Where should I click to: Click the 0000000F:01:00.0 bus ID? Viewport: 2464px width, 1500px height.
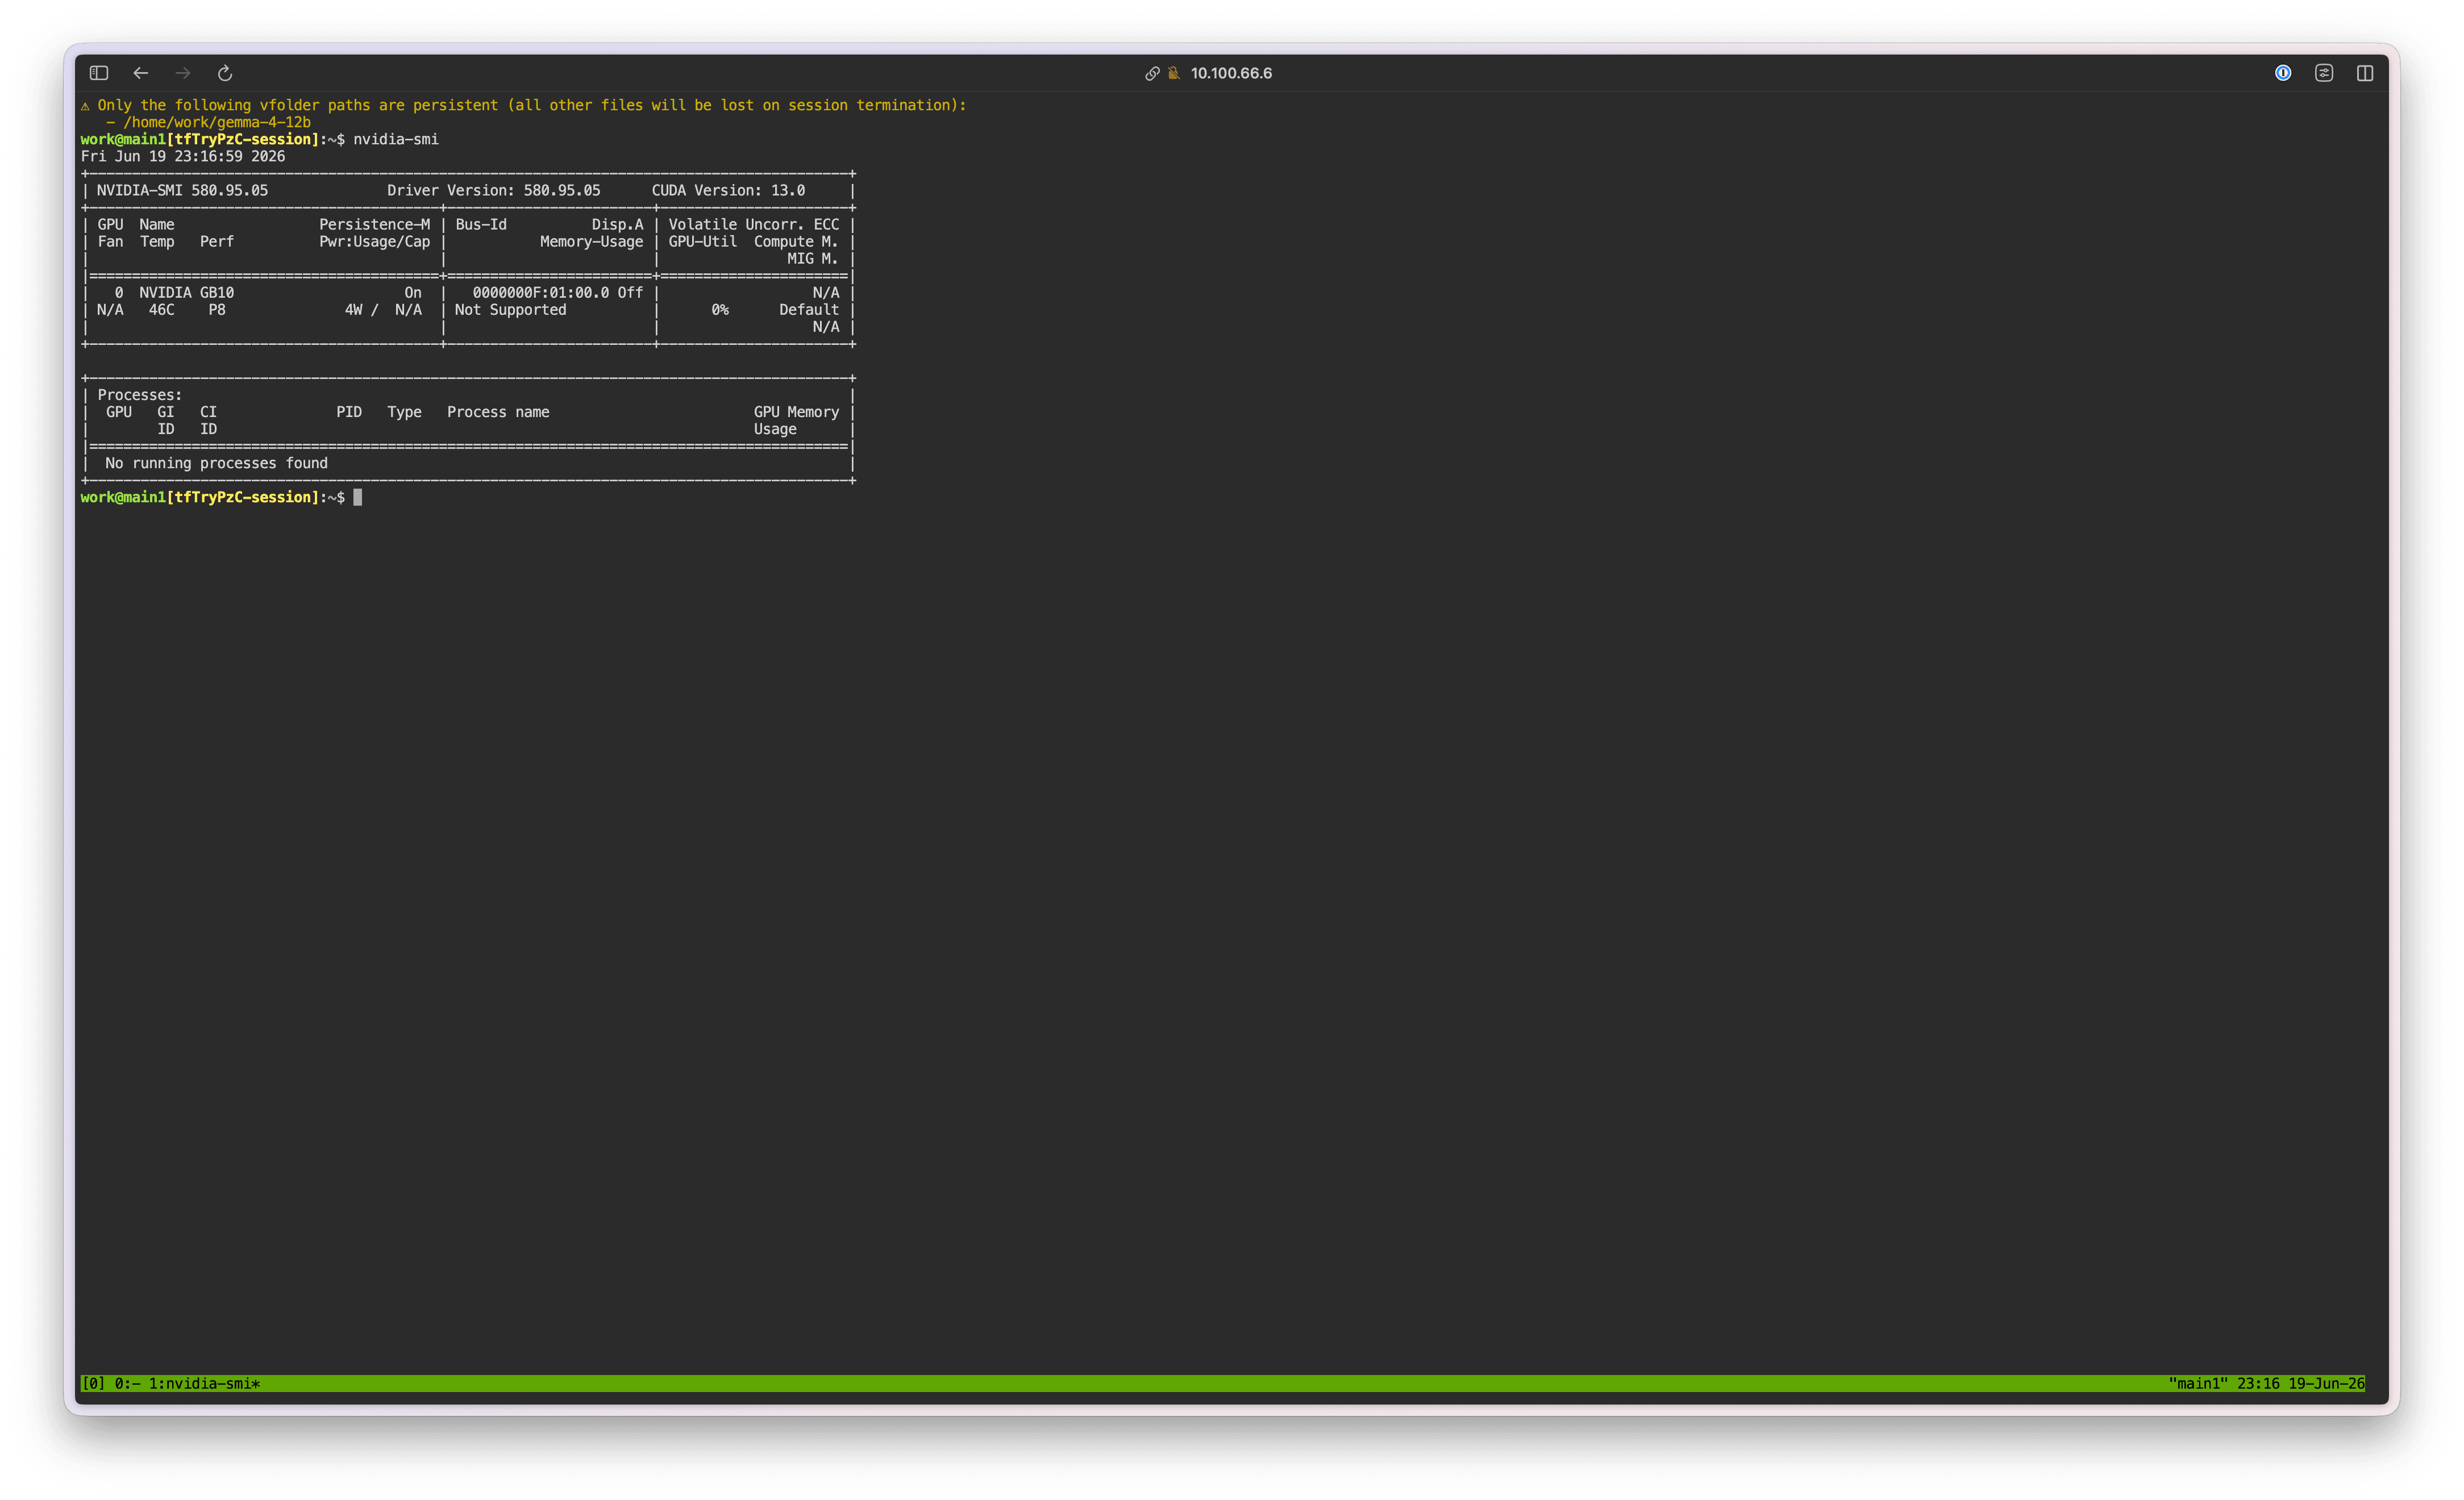(x=541, y=292)
